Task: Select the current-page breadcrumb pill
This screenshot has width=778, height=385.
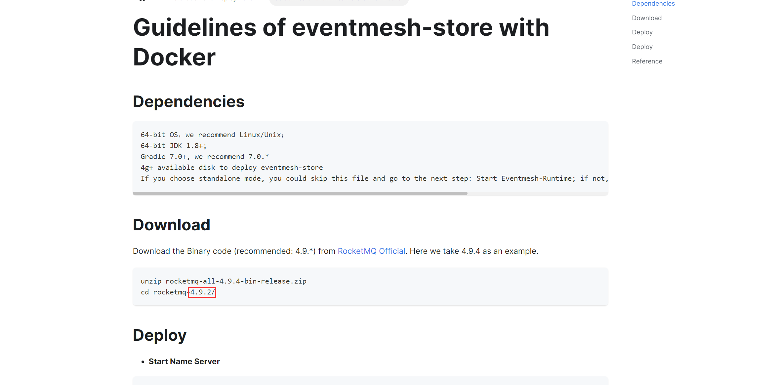Action: [x=339, y=1]
